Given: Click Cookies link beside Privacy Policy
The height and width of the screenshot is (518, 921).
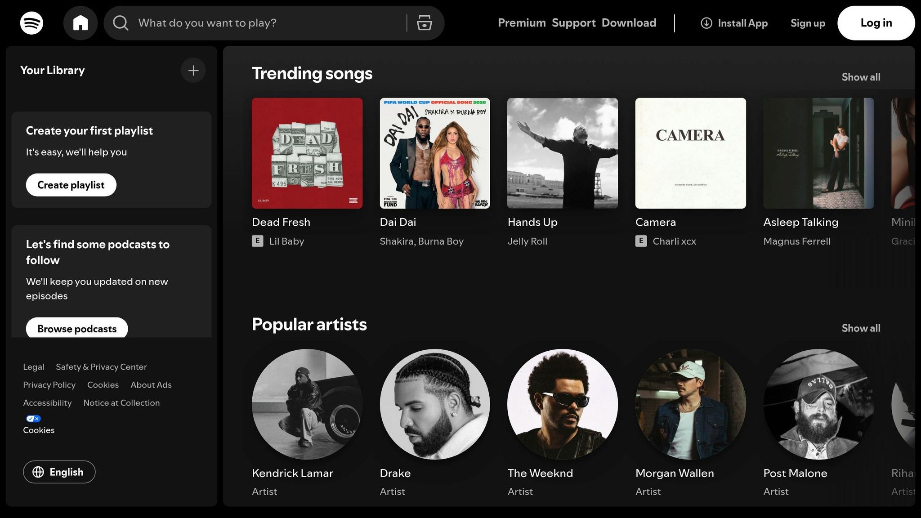Looking at the screenshot, I should (103, 385).
